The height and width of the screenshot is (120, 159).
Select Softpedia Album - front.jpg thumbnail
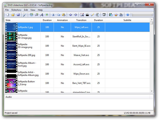click(11, 64)
